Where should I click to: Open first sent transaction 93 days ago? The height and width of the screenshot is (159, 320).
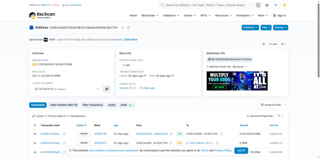tap(164, 76)
